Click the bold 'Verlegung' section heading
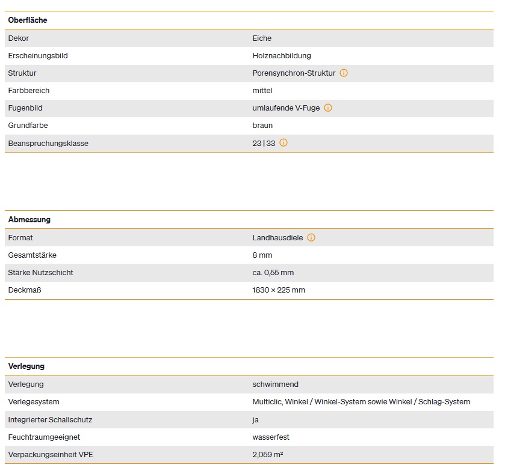Viewport: 505px width, 474px height. [x=26, y=366]
